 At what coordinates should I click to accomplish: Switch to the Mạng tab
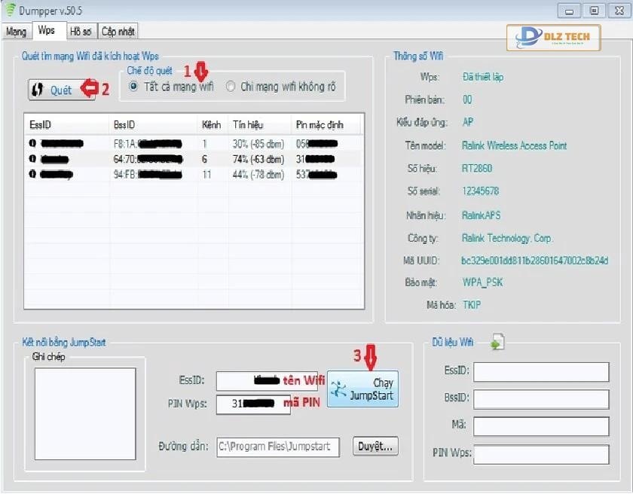(x=17, y=31)
